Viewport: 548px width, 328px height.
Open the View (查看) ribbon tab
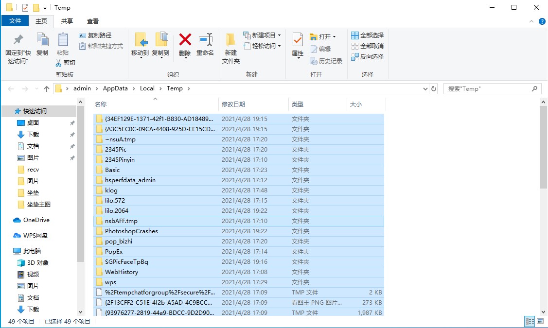tap(93, 21)
